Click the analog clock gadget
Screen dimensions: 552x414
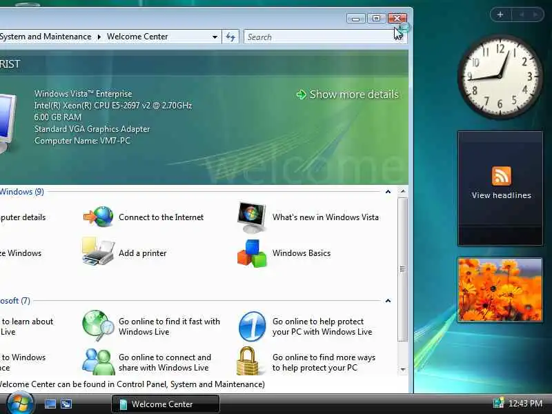click(x=500, y=76)
